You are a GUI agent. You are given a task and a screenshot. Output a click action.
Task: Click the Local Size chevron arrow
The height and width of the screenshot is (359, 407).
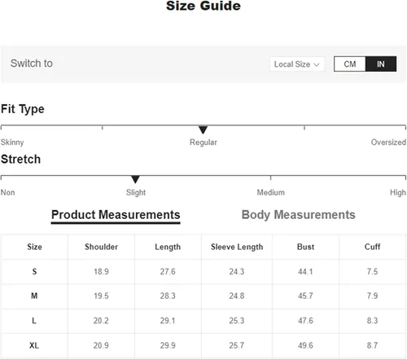[317, 64]
